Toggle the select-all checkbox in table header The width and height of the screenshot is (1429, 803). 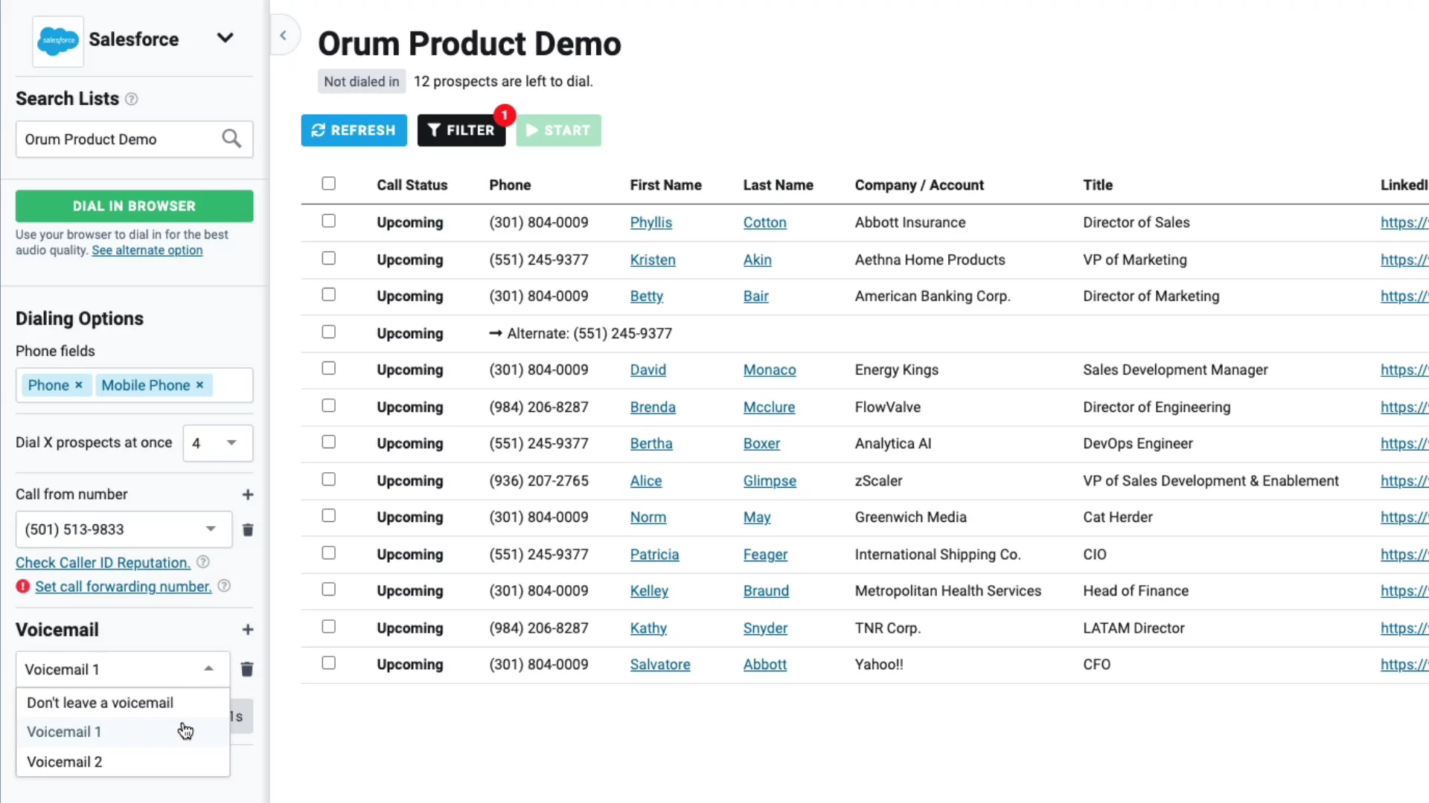point(328,184)
